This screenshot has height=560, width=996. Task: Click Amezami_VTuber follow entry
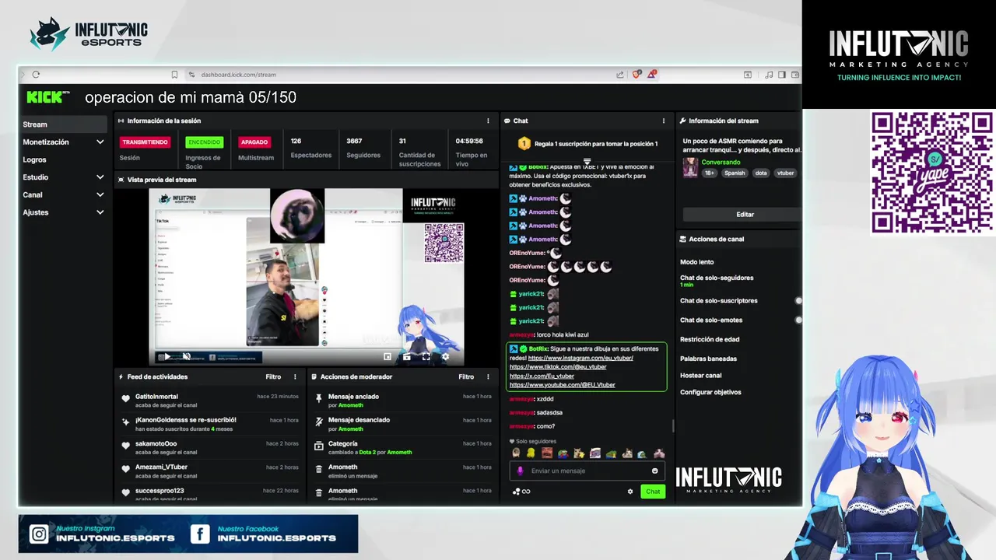[x=161, y=467]
